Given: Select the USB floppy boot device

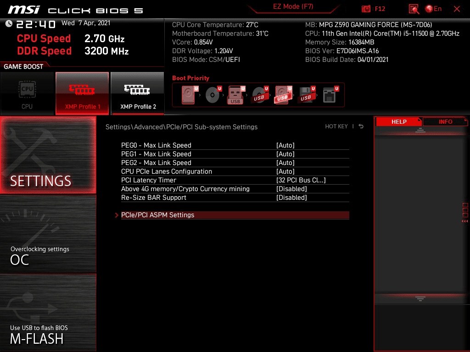Looking at the screenshot, I should (306, 95).
